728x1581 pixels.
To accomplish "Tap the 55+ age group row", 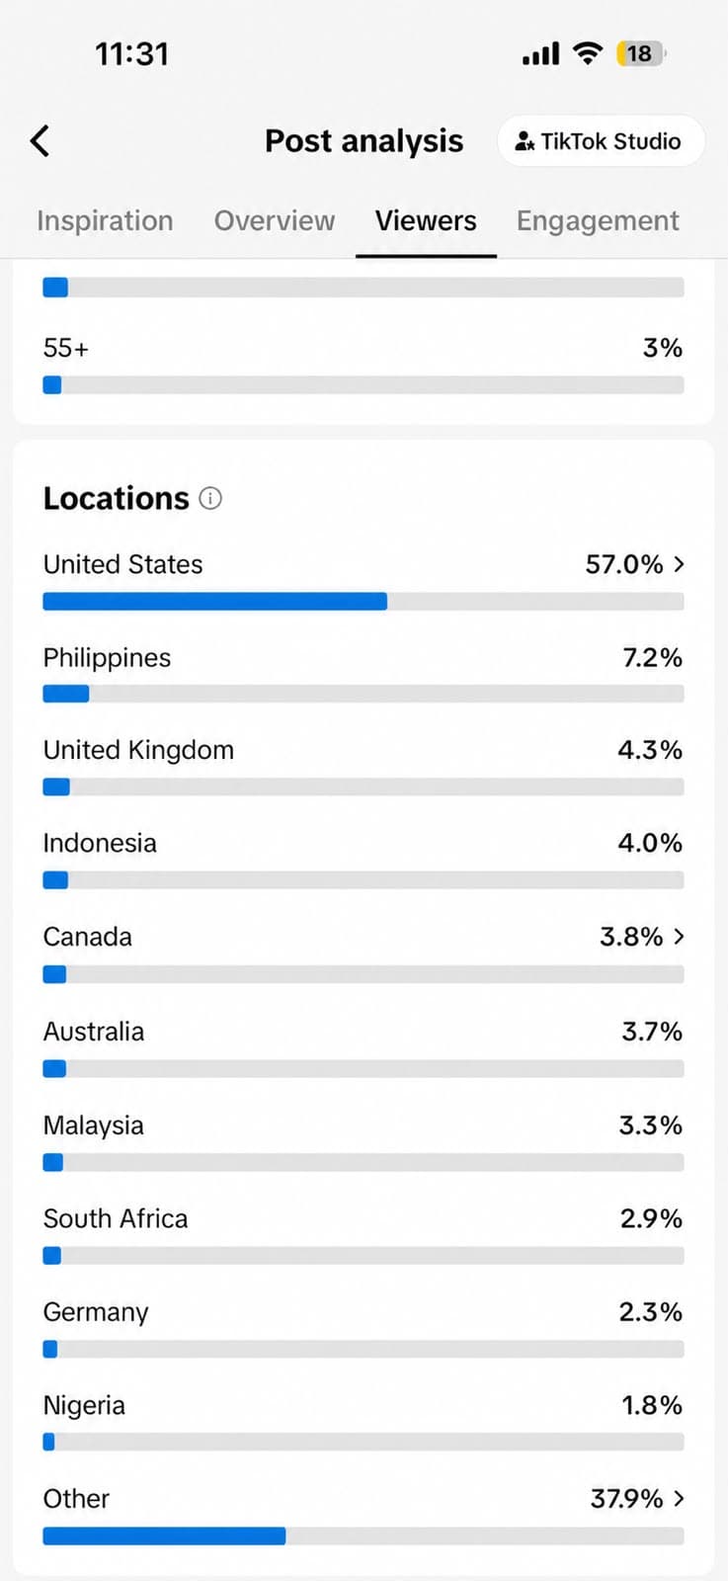I will tap(364, 366).
